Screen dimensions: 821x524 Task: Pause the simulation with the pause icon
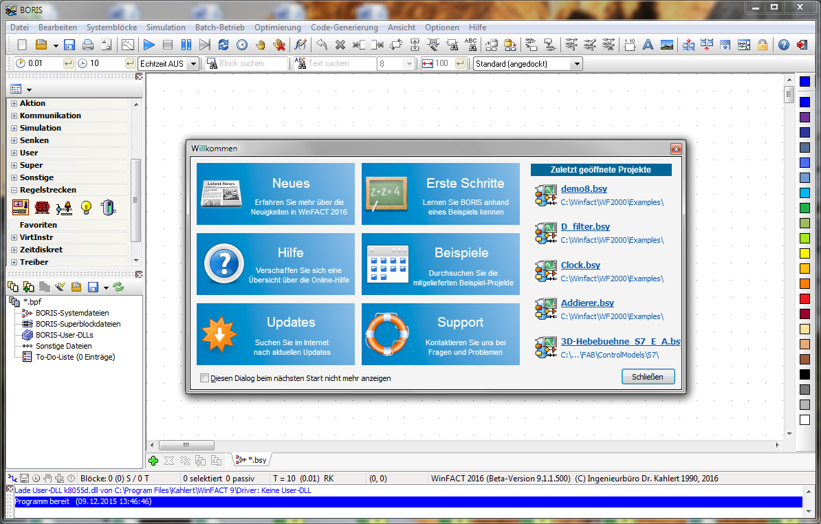click(186, 45)
